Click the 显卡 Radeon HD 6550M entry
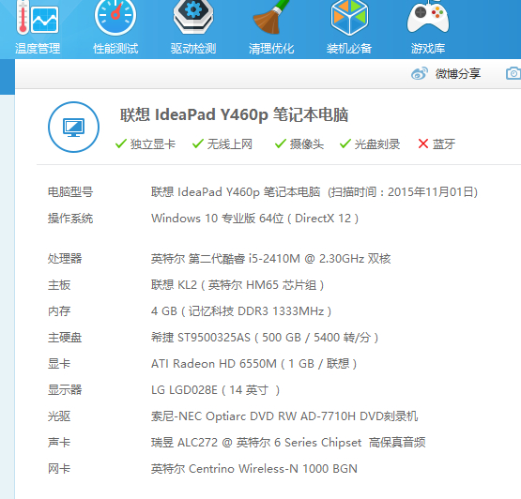Viewport: 521px width, 499px height. click(x=253, y=364)
